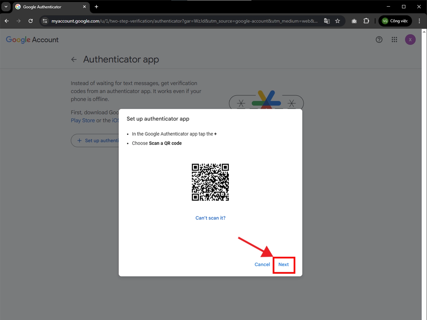Open the extensions puzzle icon
427x320 pixels.
click(x=366, y=21)
